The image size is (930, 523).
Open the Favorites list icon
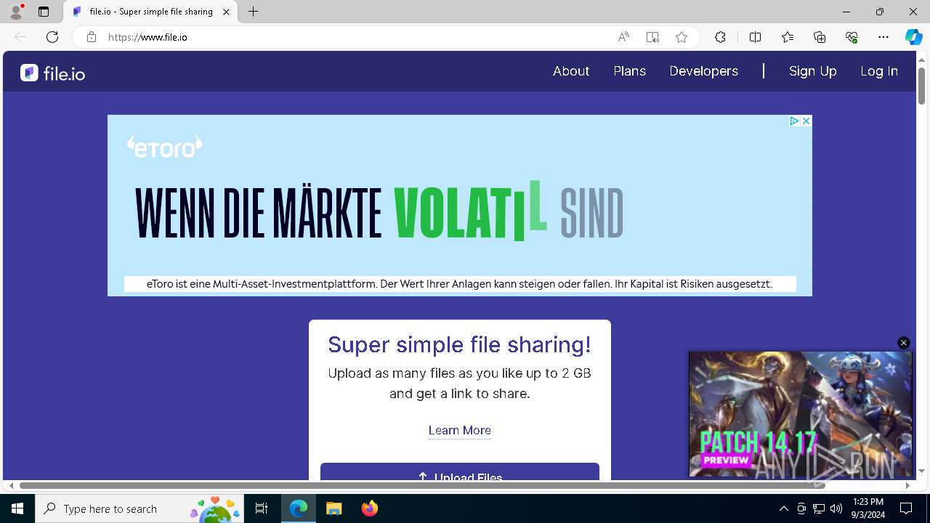(x=788, y=37)
